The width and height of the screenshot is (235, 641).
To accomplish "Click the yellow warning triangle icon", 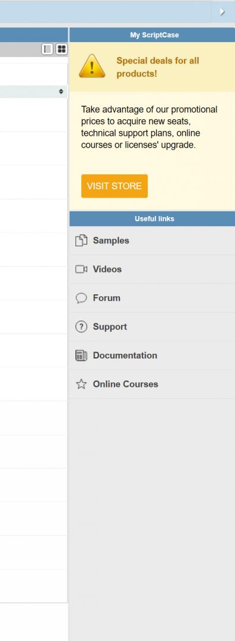I will click(92, 66).
